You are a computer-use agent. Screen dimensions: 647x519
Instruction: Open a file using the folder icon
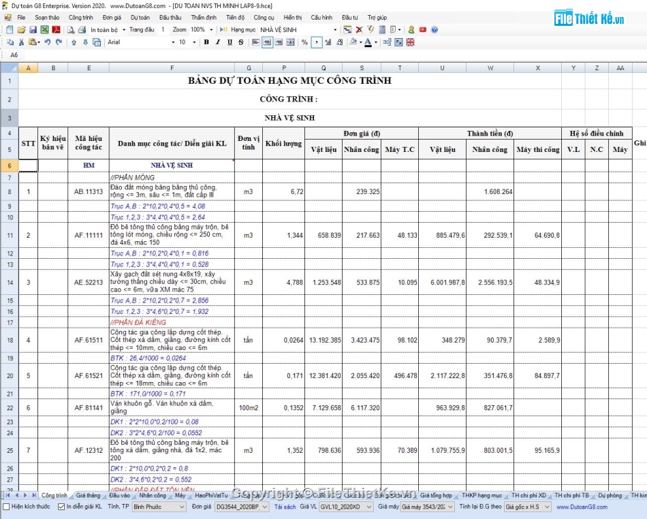pos(22,30)
